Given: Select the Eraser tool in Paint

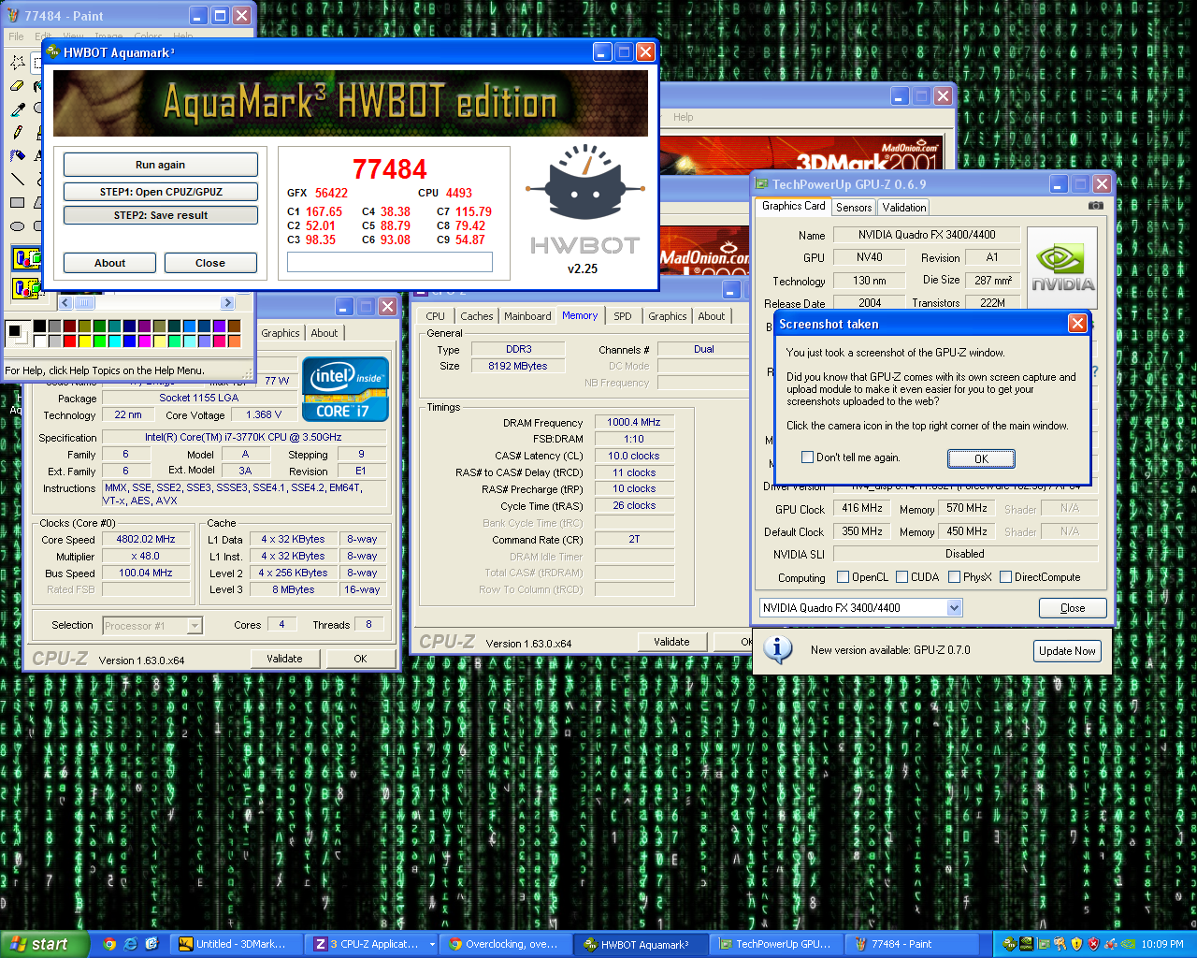Looking at the screenshot, I should click(x=18, y=85).
